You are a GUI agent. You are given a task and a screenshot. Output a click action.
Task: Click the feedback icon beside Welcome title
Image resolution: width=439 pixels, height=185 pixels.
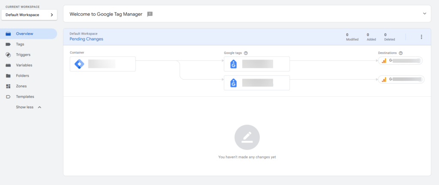point(150,14)
